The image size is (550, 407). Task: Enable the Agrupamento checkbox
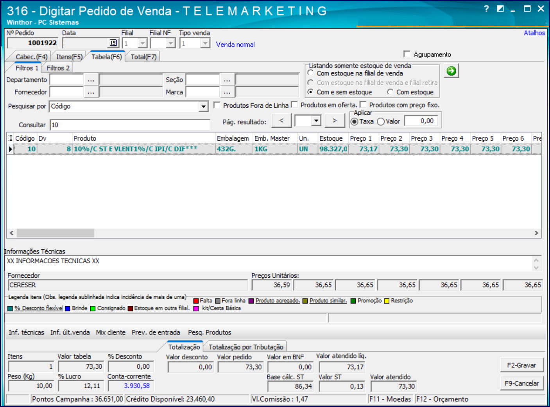407,54
